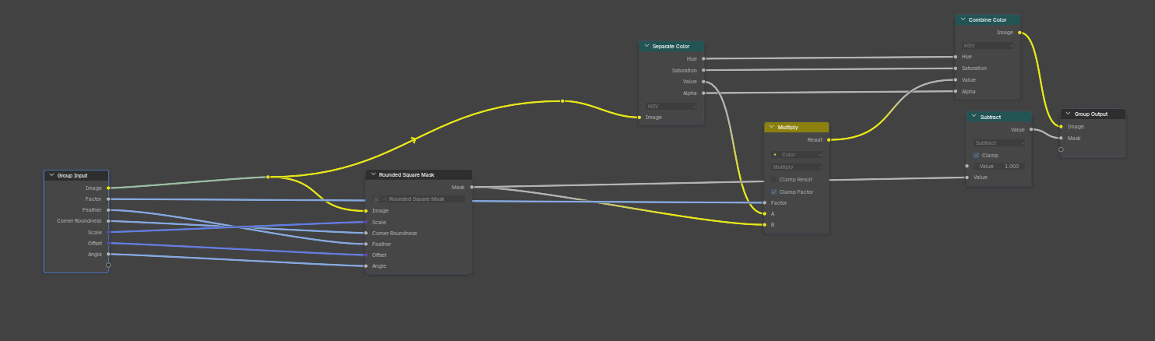Click the Group Input Image output socket

108,188
